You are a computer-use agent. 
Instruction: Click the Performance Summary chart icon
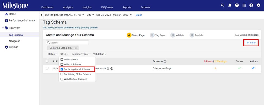tap(6, 21)
